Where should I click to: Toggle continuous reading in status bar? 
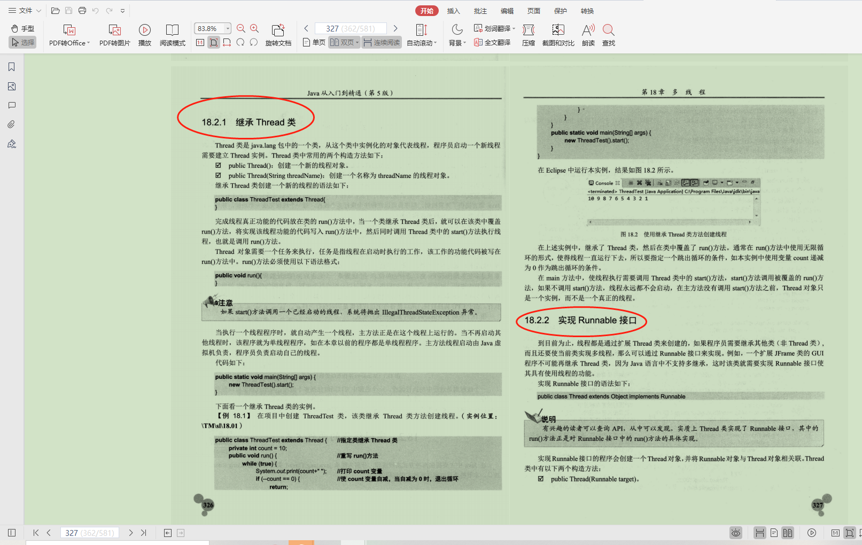[x=759, y=533]
